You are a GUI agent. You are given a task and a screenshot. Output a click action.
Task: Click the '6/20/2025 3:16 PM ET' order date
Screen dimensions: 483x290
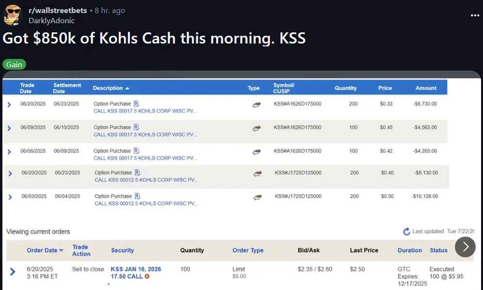pos(42,273)
